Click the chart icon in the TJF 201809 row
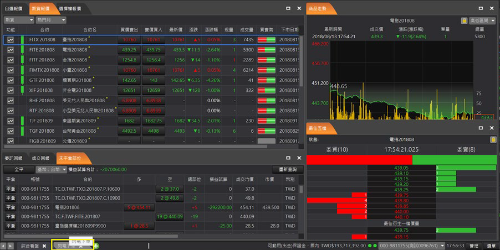The width and height of the screenshot is (500, 250). (11, 121)
